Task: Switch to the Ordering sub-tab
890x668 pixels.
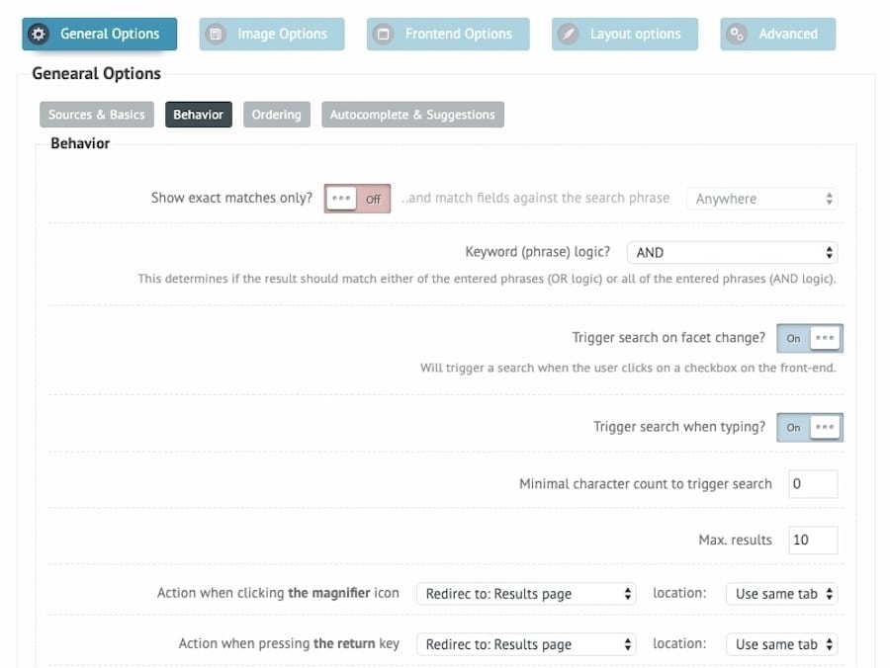Action: point(276,114)
